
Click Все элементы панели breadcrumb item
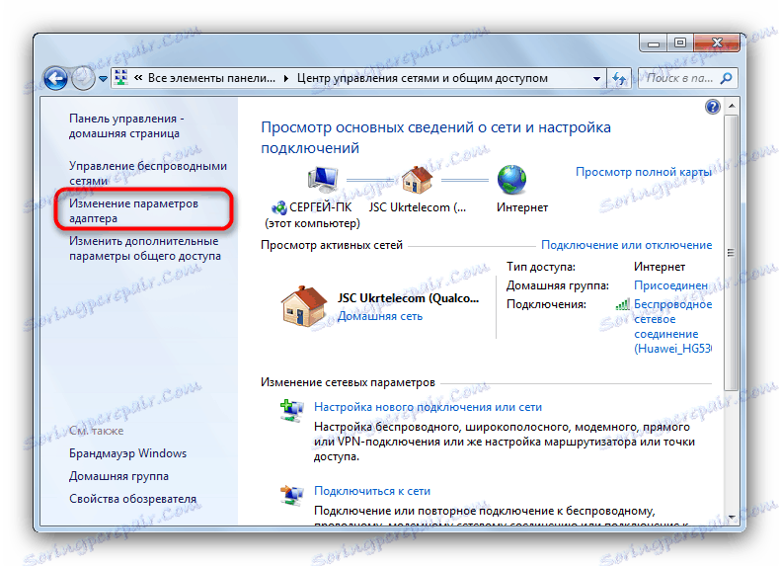coord(211,78)
